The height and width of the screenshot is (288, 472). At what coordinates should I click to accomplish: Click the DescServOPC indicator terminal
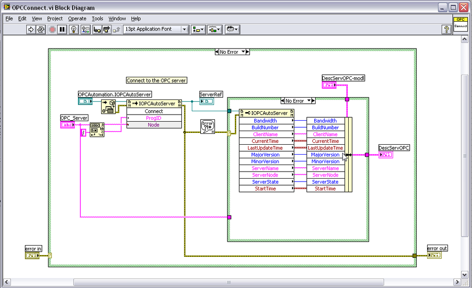point(386,155)
